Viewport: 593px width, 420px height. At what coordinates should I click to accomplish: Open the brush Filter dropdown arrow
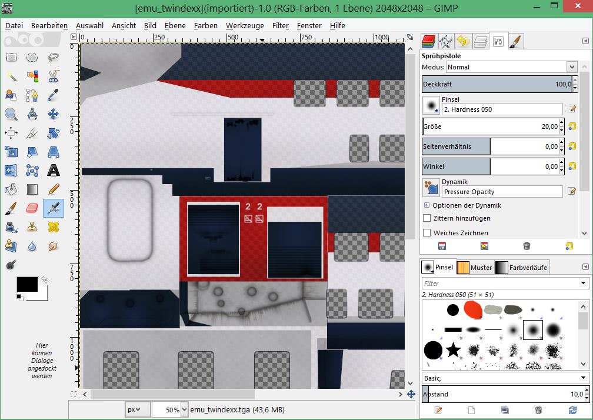[583, 283]
